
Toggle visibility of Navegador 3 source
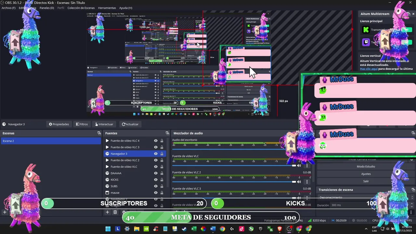coord(156,154)
